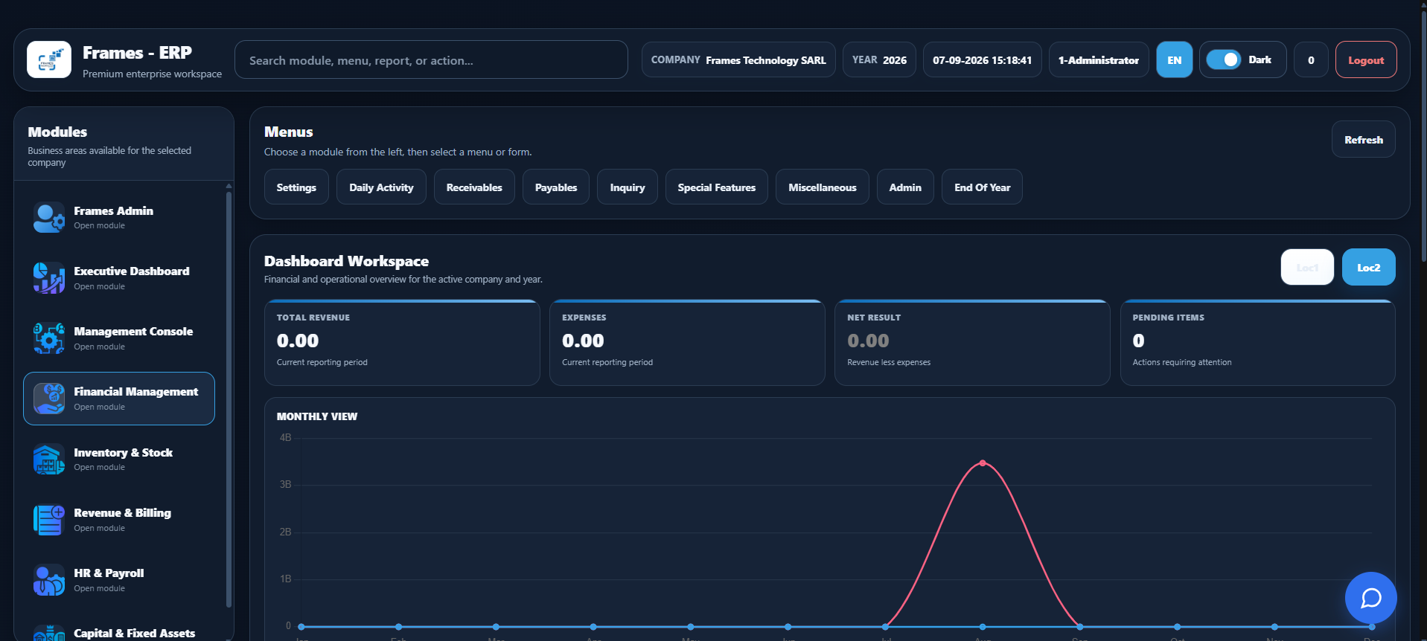Open the Inventory & Stock warehouse icon

[49, 460]
